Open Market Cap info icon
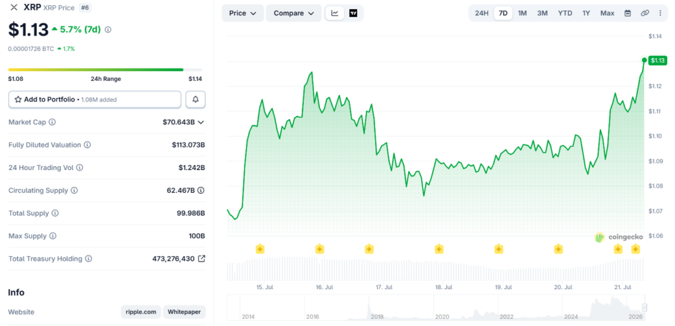The image size is (675, 326). (52, 122)
